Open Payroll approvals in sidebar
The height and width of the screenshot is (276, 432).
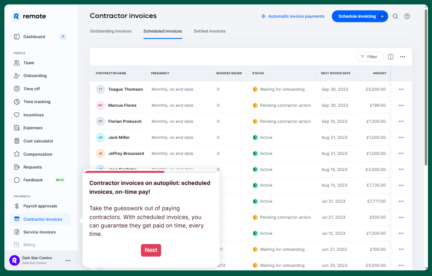(x=40, y=206)
